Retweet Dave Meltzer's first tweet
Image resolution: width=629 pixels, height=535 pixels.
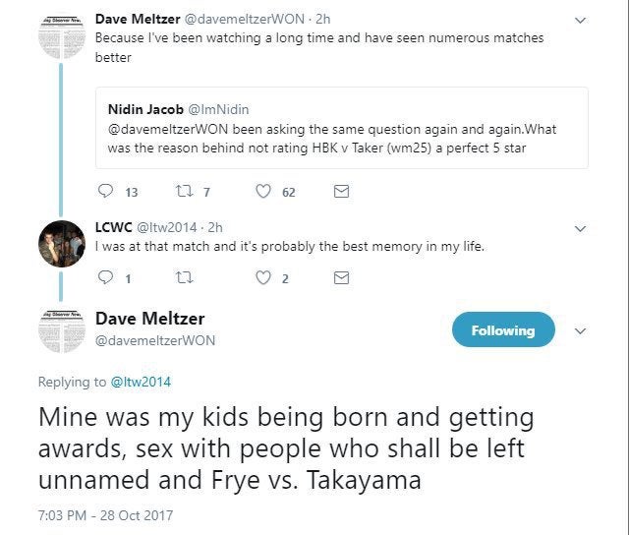coord(184,192)
